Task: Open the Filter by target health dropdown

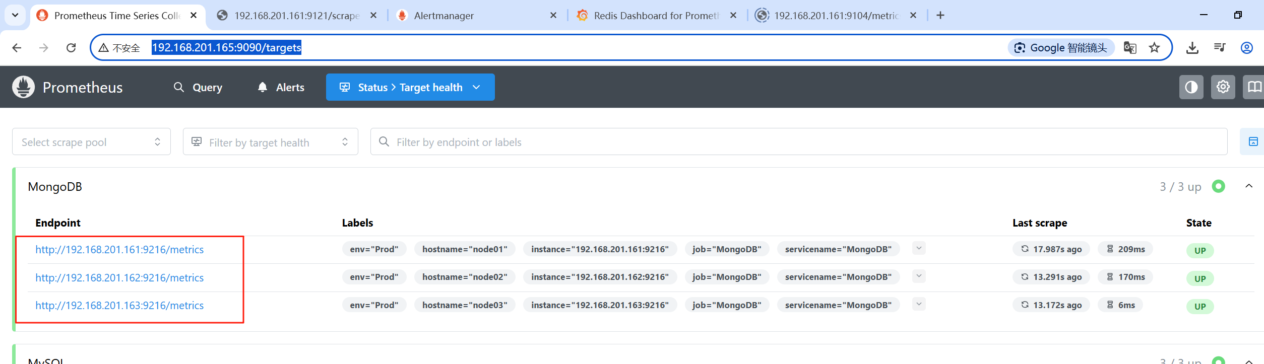Action: tap(270, 142)
